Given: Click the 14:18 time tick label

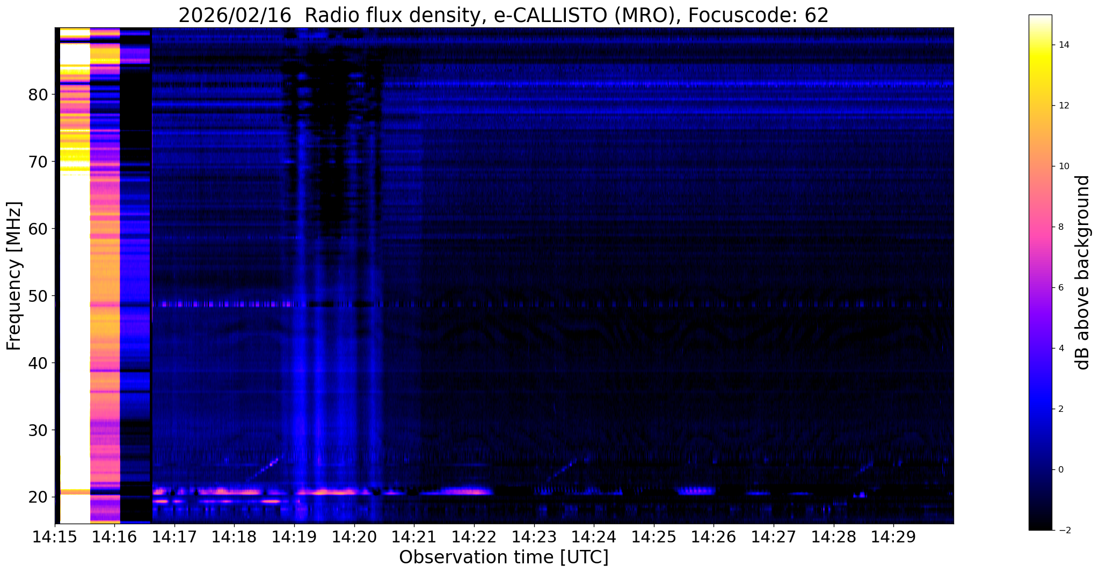Looking at the screenshot, I should (234, 536).
